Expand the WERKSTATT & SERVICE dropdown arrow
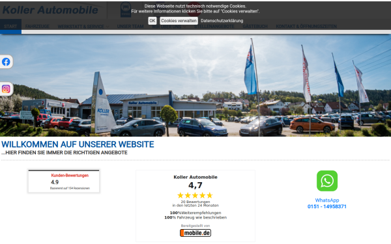This screenshot has height=244, width=391. pyautogui.click(x=108, y=27)
